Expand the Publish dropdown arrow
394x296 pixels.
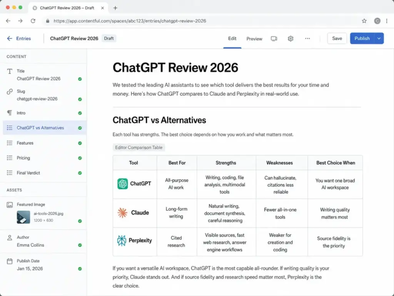pos(379,38)
